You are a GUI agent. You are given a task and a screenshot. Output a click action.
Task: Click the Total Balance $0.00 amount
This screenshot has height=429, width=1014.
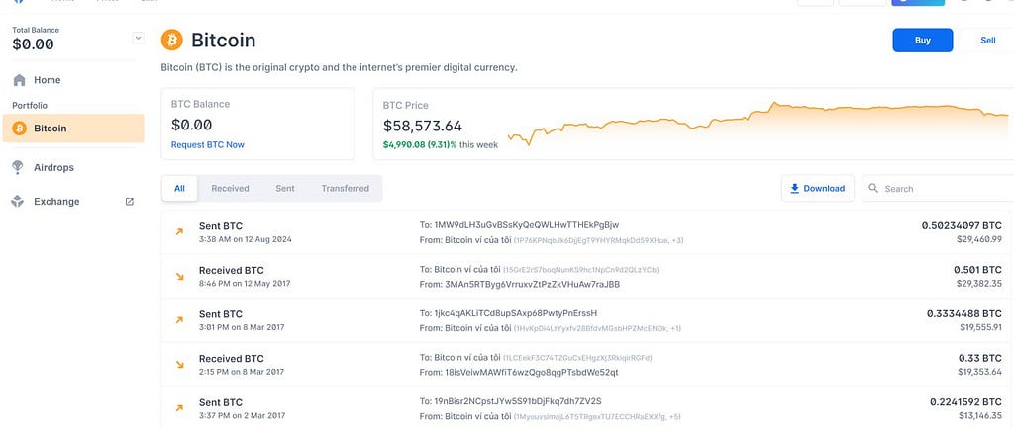pyautogui.click(x=33, y=44)
